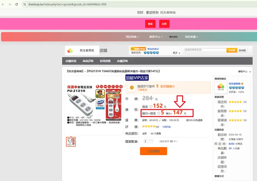Switch to the 店舖評價 tab

(x=122, y=61)
